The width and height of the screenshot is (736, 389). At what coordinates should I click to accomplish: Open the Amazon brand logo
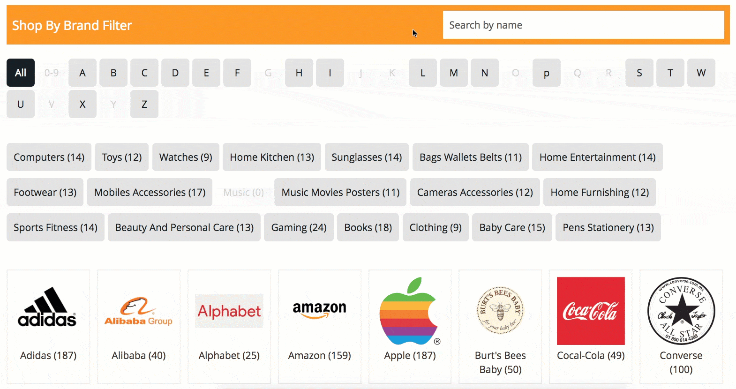(319, 310)
